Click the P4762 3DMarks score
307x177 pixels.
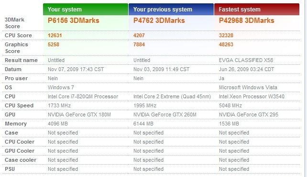tap(159, 21)
